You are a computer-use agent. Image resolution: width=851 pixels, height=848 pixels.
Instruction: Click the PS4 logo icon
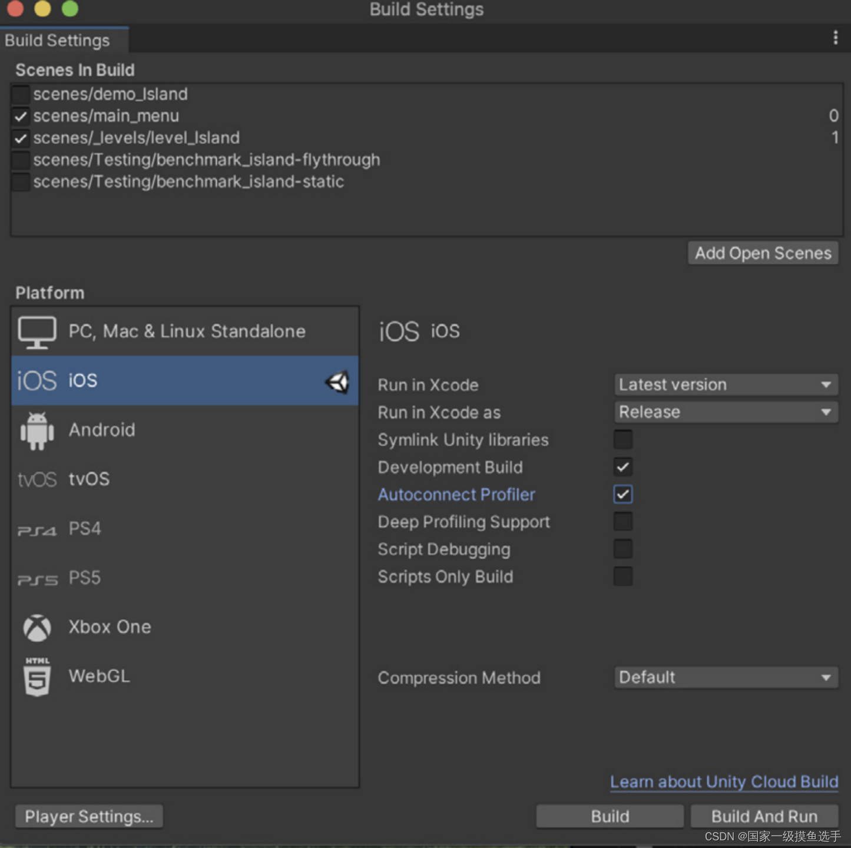37,531
